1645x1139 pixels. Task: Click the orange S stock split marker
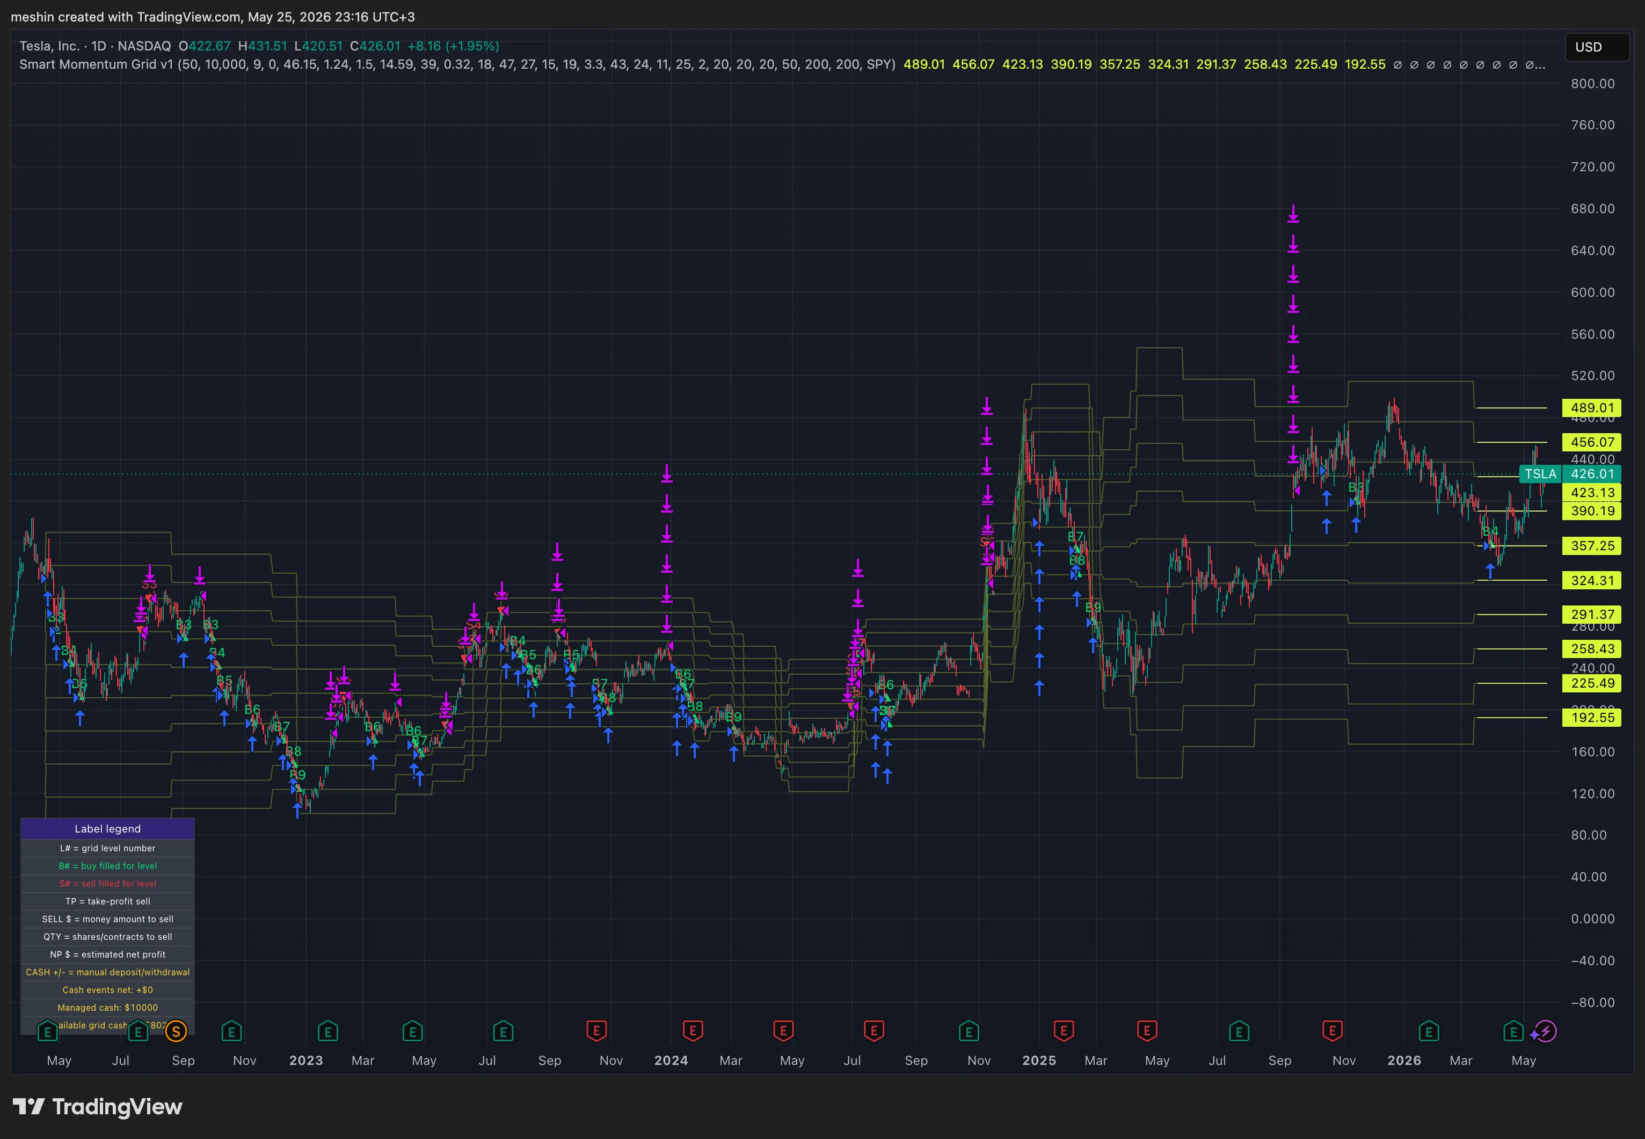click(x=176, y=1031)
